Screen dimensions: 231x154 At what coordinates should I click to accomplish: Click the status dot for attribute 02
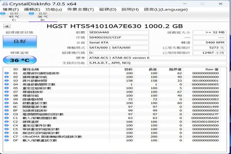click(6, 77)
